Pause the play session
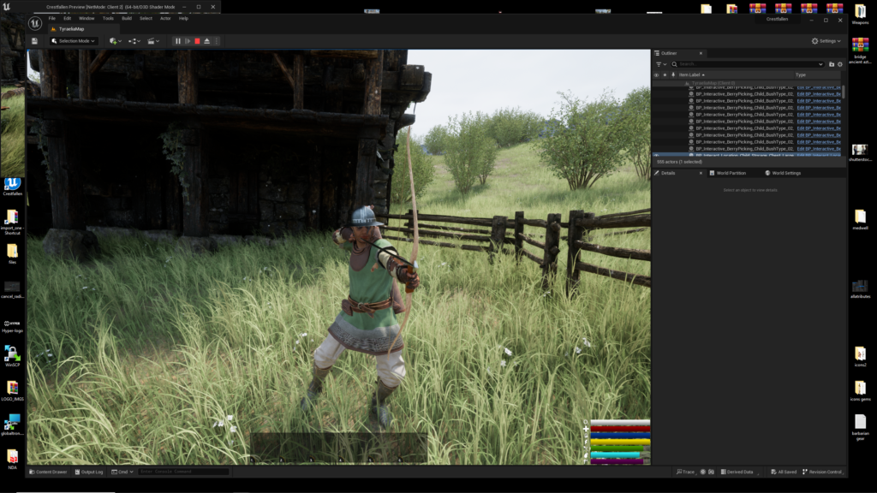The image size is (877, 493). click(x=178, y=41)
